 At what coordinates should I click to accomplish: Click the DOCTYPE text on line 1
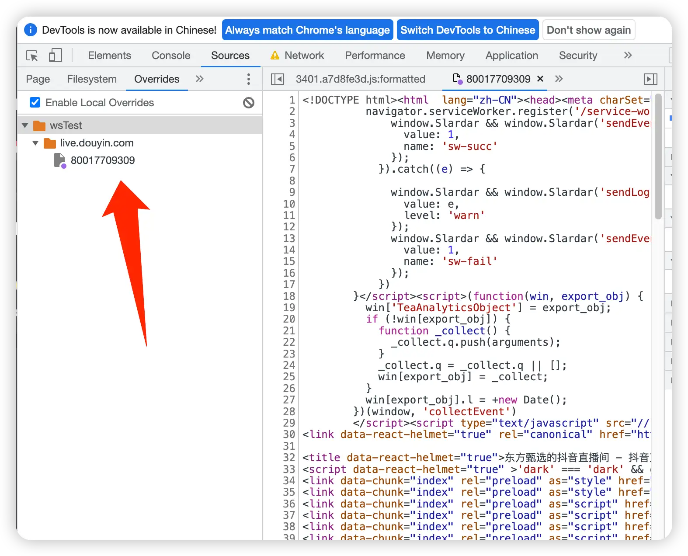pyautogui.click(x=330, y=100)
